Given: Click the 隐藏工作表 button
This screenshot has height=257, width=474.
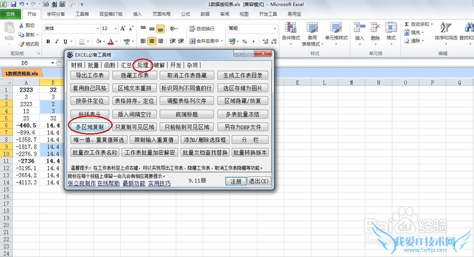Looking at the screenshot, I should [x=135, y=75].
